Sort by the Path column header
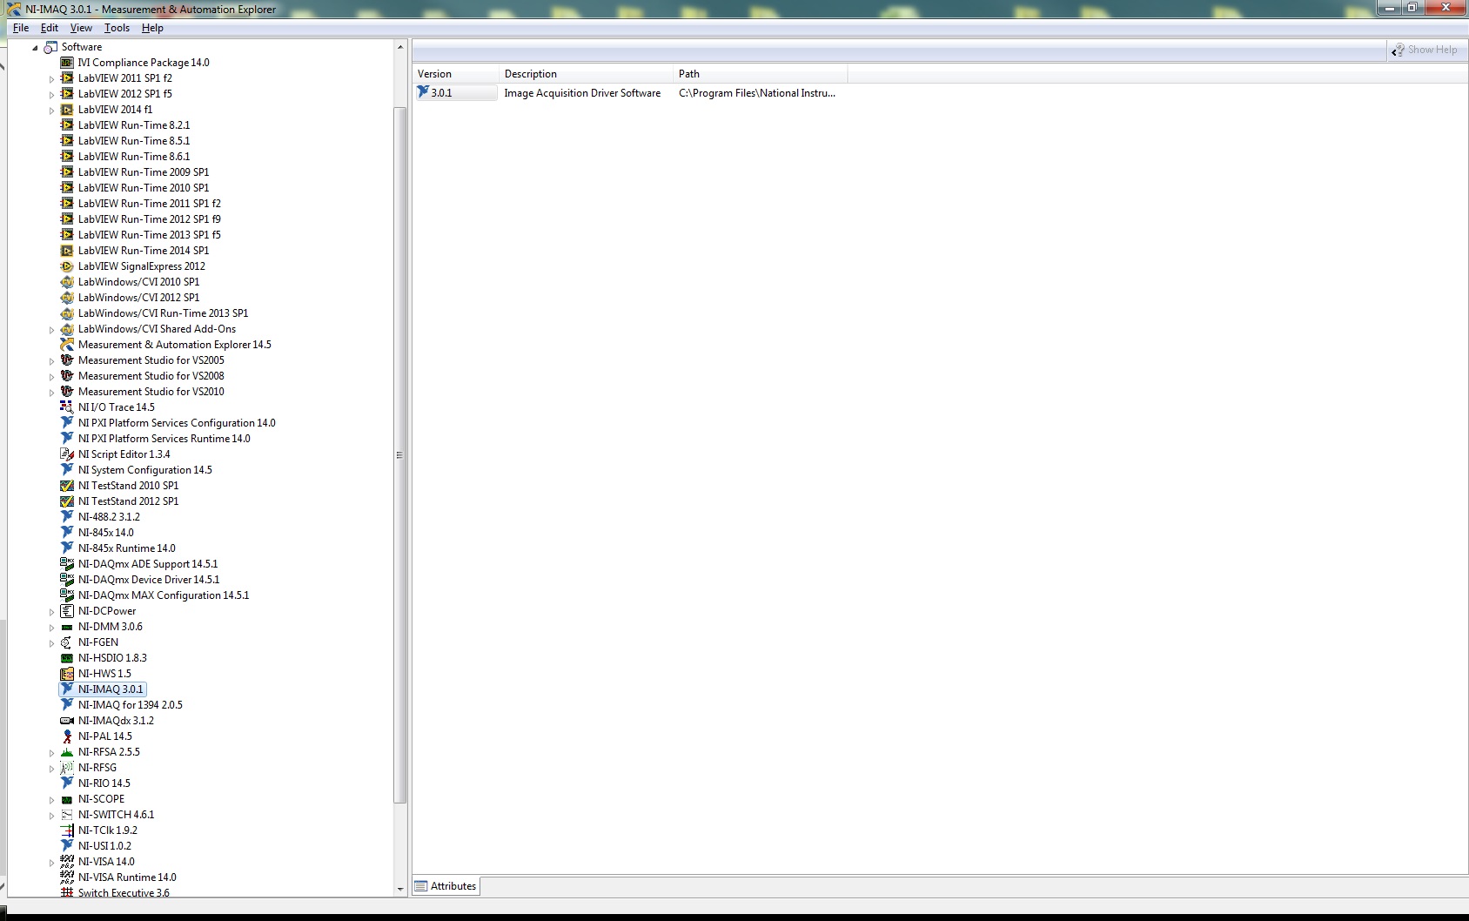 coord(761,74)
